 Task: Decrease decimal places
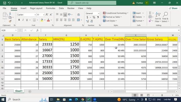pyautogui.click(x=92, y=21)
